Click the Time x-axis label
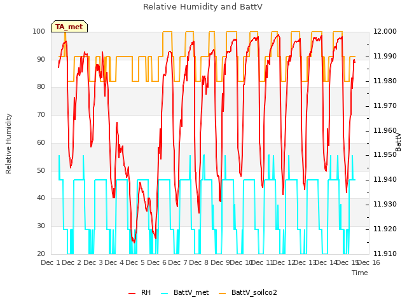 [360, 273]
